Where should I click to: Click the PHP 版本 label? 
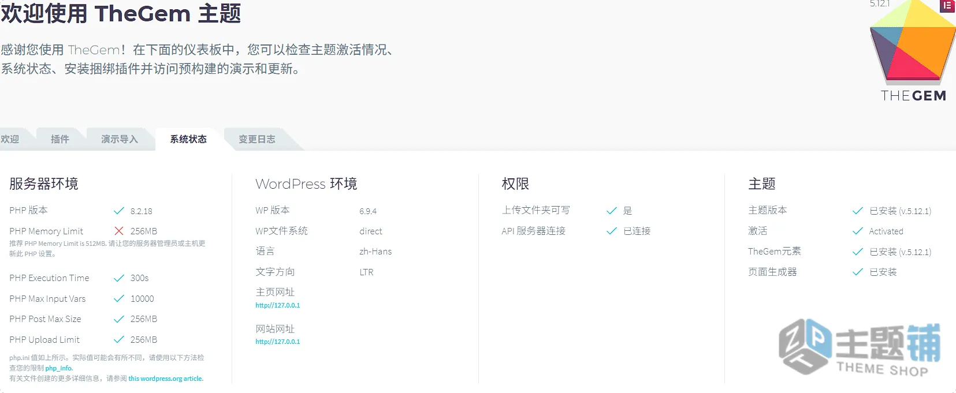pyautogui.click(x=28, y=210)
